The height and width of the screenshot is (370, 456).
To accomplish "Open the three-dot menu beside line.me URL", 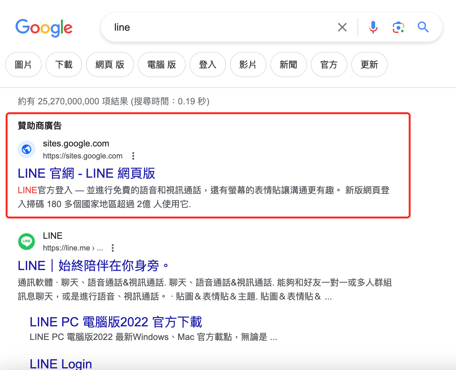I will [x=113, y=248].
